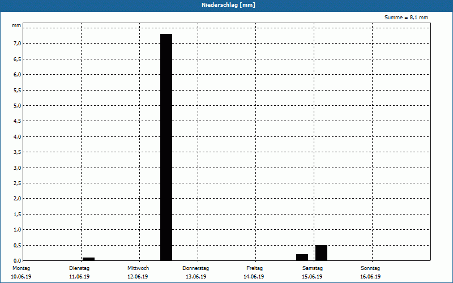Click the 0,0 y-axis value
Image resolution: width=453 pixels, height=283 pixels.
(x=18, y=261)
